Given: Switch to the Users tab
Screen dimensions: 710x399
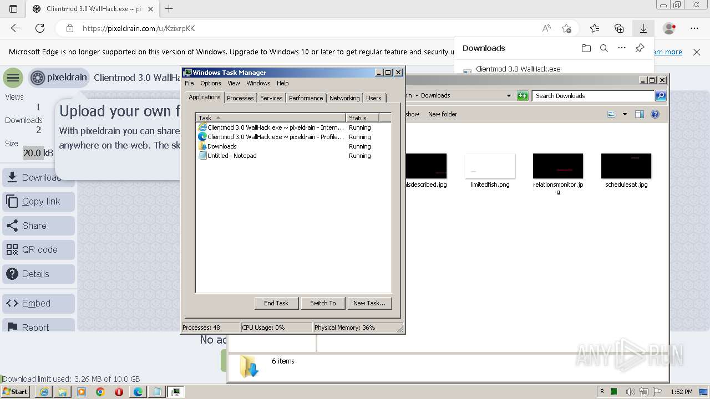Looking at the screenshot, I should (374, 98).
